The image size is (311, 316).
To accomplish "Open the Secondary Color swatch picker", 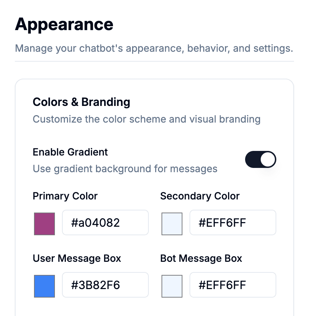I will 172,224.
